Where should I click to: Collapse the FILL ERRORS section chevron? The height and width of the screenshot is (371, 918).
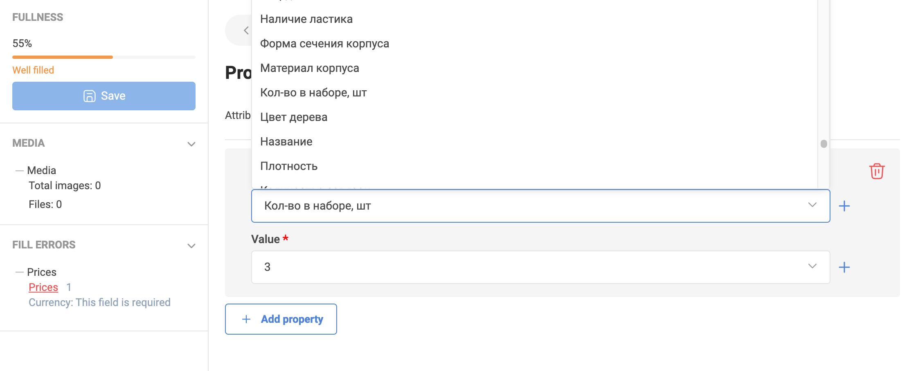pyautogui.click(x=191, y=246)
